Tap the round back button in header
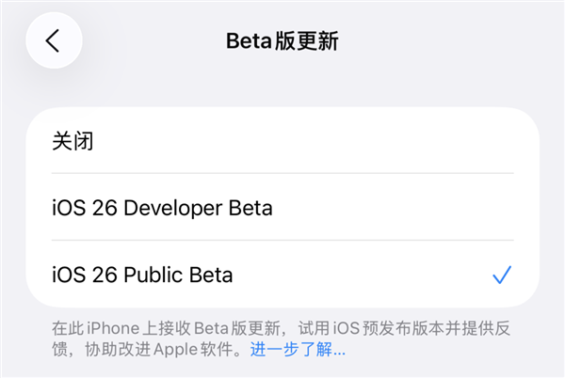 coord(54,40)
